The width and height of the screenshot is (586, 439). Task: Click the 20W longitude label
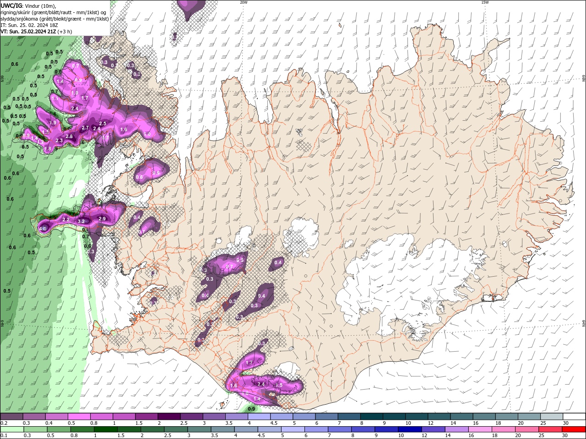[244, 2]
